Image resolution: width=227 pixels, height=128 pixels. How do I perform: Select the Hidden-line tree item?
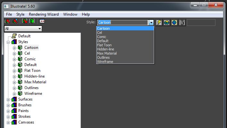point(34,76)
